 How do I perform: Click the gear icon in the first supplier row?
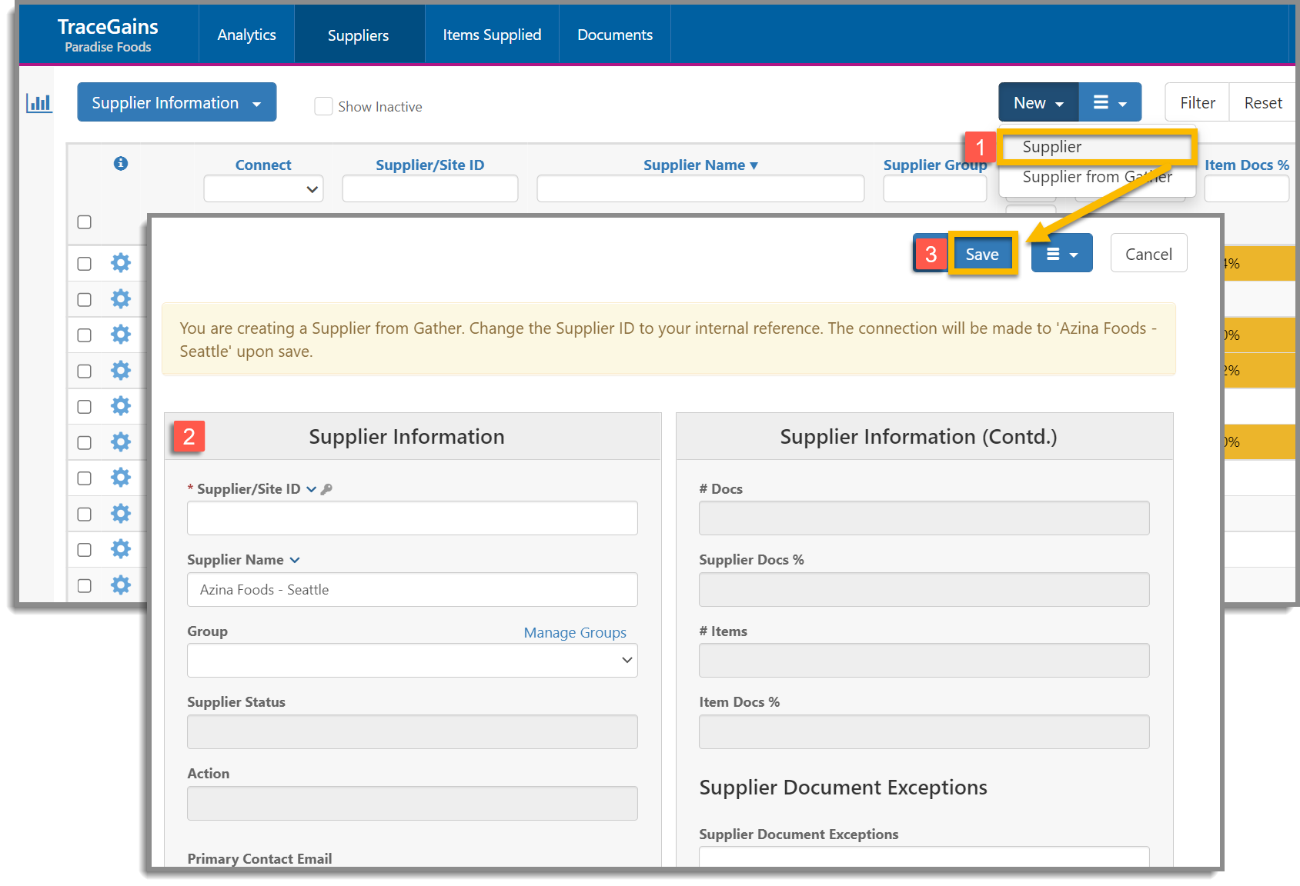click(121, 263)
